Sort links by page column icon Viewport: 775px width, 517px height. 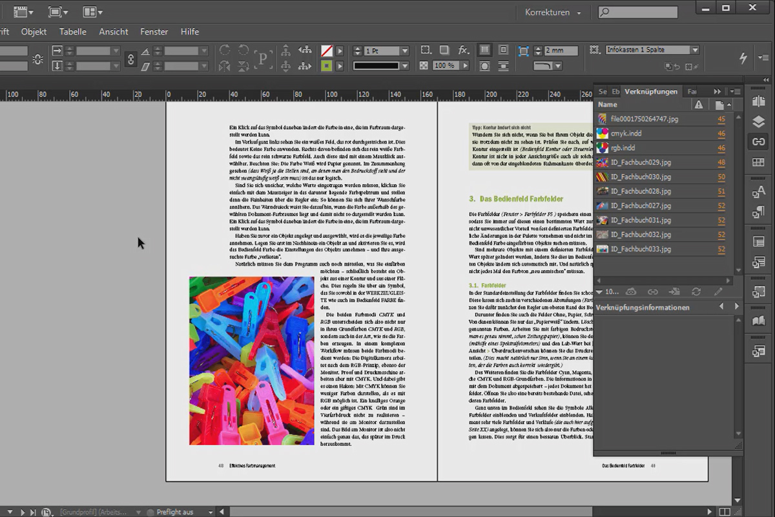[719, 105]
